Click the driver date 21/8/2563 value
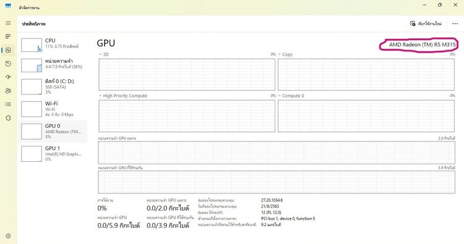The height and width of the screenshot is (244, 464). [270, 206]
